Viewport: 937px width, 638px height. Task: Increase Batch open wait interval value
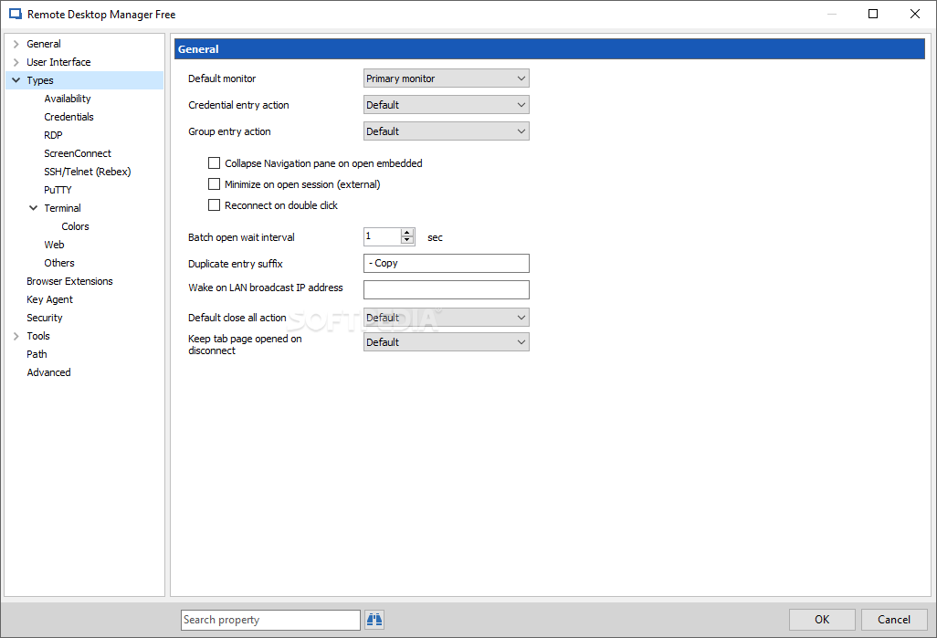coord(407,233)
